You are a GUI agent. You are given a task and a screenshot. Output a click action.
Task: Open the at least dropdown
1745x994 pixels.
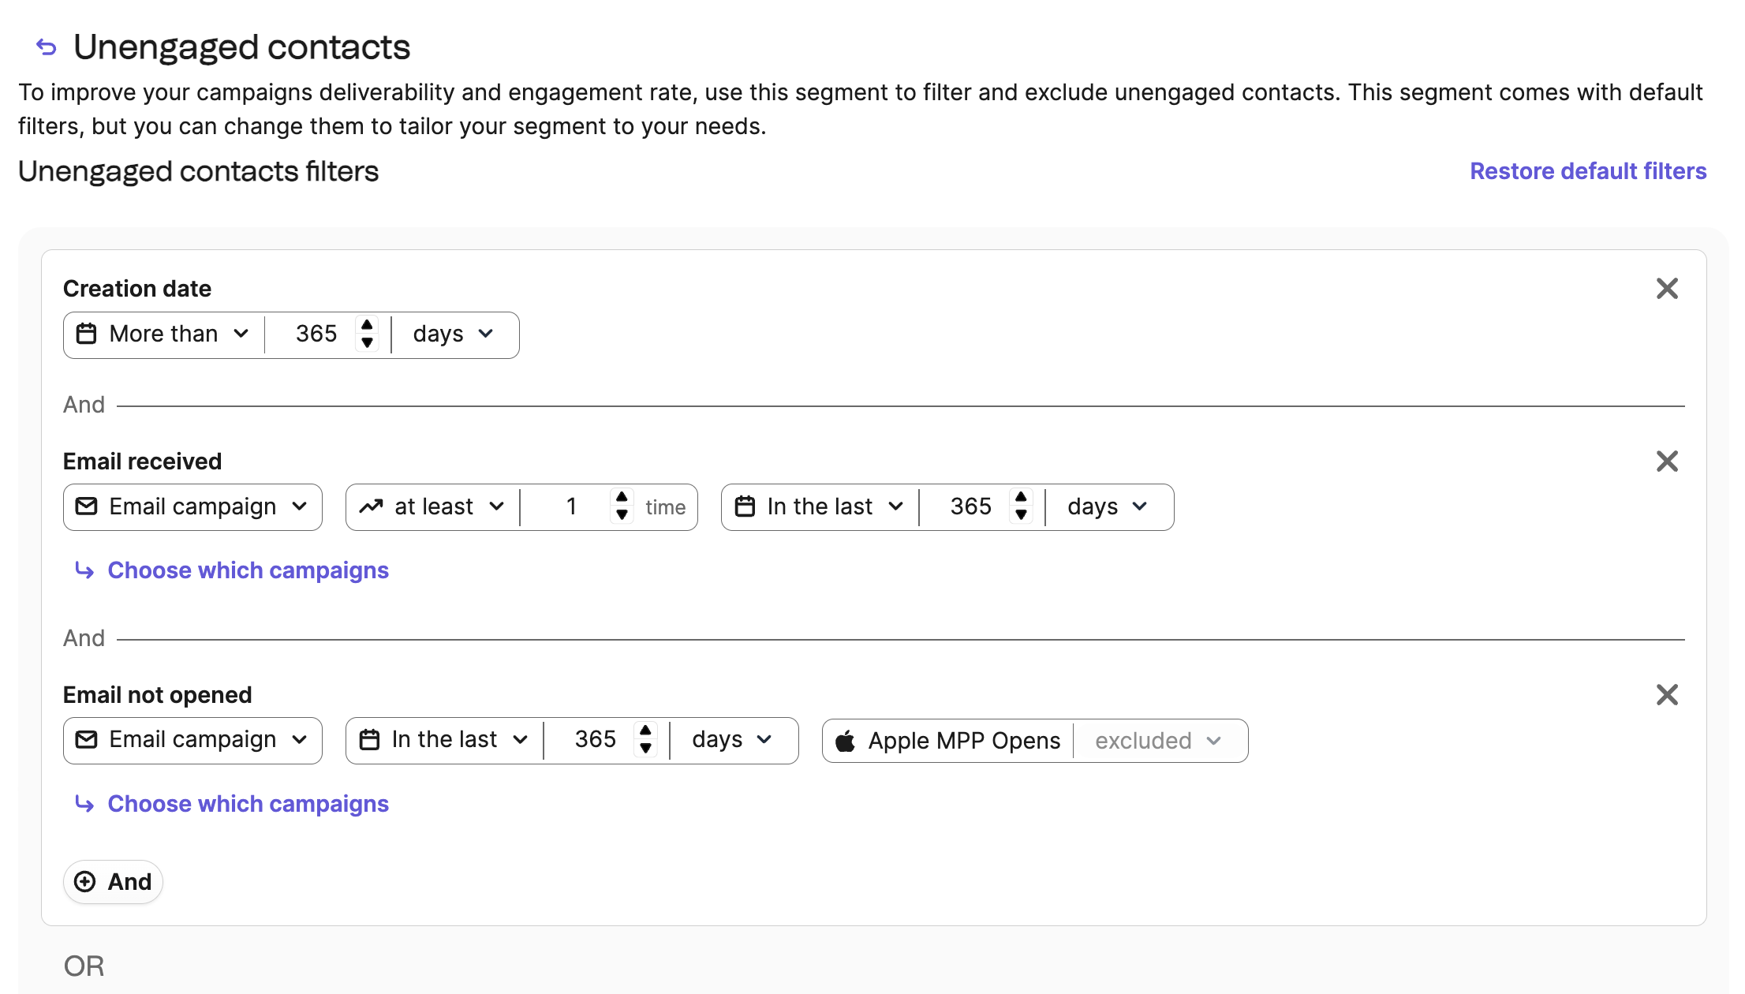pyautogui.click(x=432, y=507)
